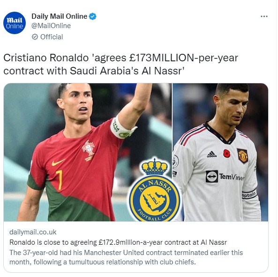Viewport: 278px width, 277px height.
Task: Open article titled Ronaldo is close to agreeing
Action: tap(118, 242)
